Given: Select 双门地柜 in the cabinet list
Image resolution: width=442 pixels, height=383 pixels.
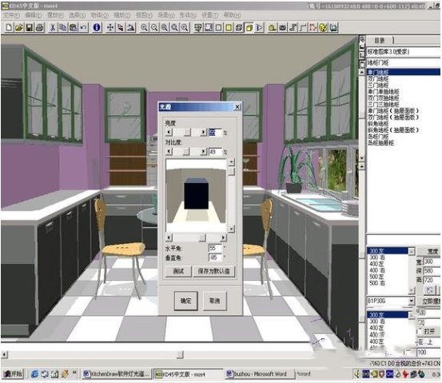Looking at the screenshot, I should (x=378, y=78).
